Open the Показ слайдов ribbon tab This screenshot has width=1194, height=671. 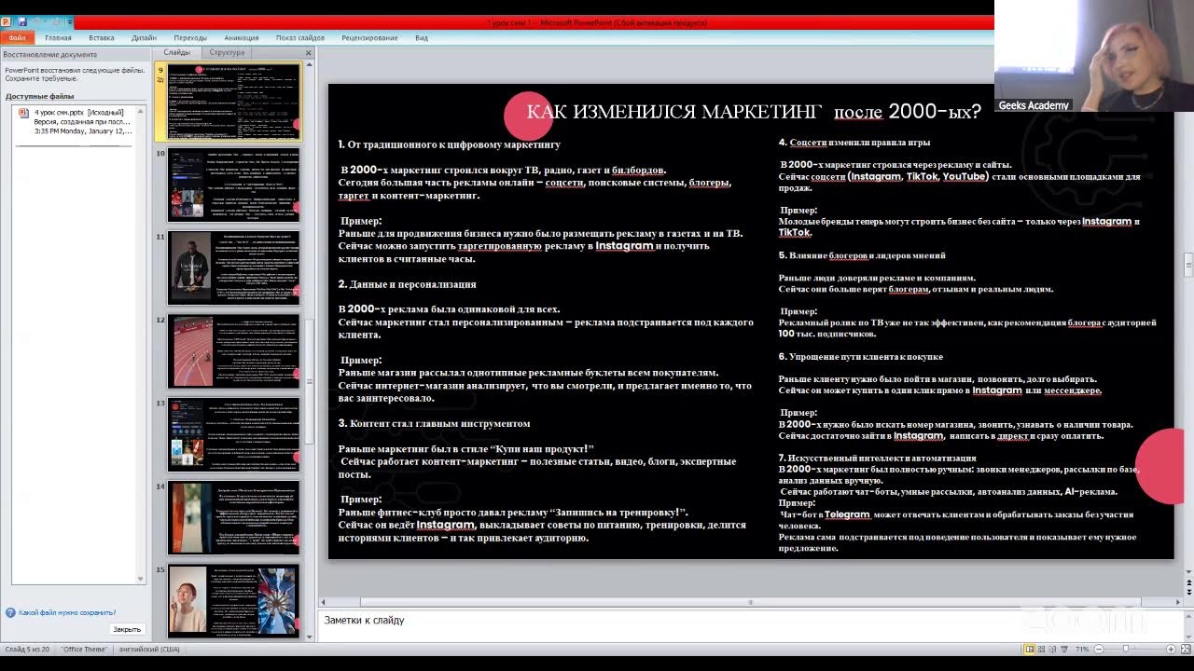(300, 38)
